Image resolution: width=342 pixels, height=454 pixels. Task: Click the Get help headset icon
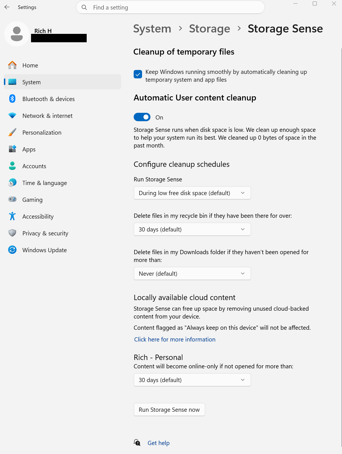[137, 443]
